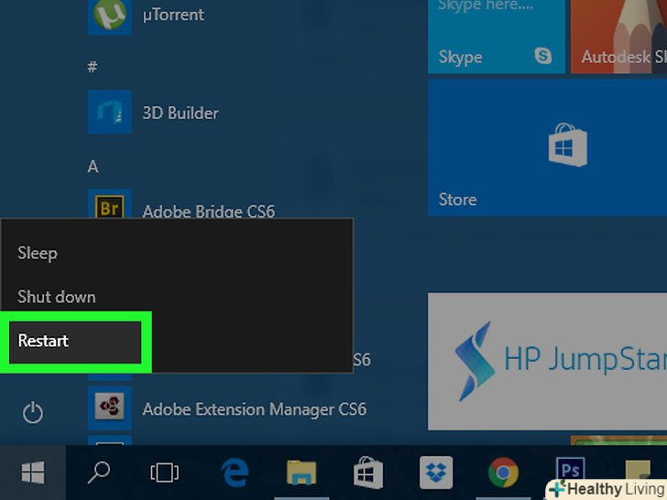
Task: Open Dropbox from the taskbar
Action: pyautogui.click(x=436, y=473)
